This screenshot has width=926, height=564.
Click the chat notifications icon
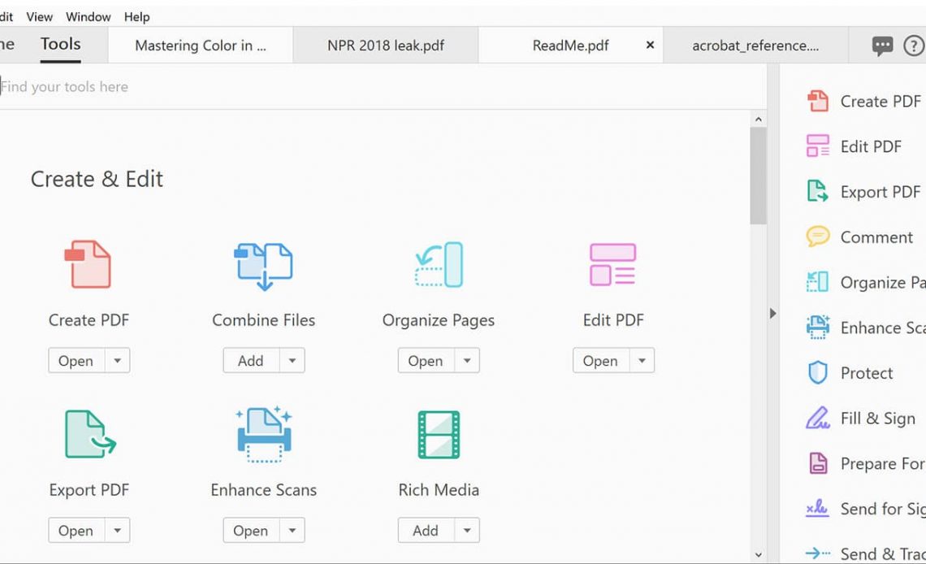(882, 46)
